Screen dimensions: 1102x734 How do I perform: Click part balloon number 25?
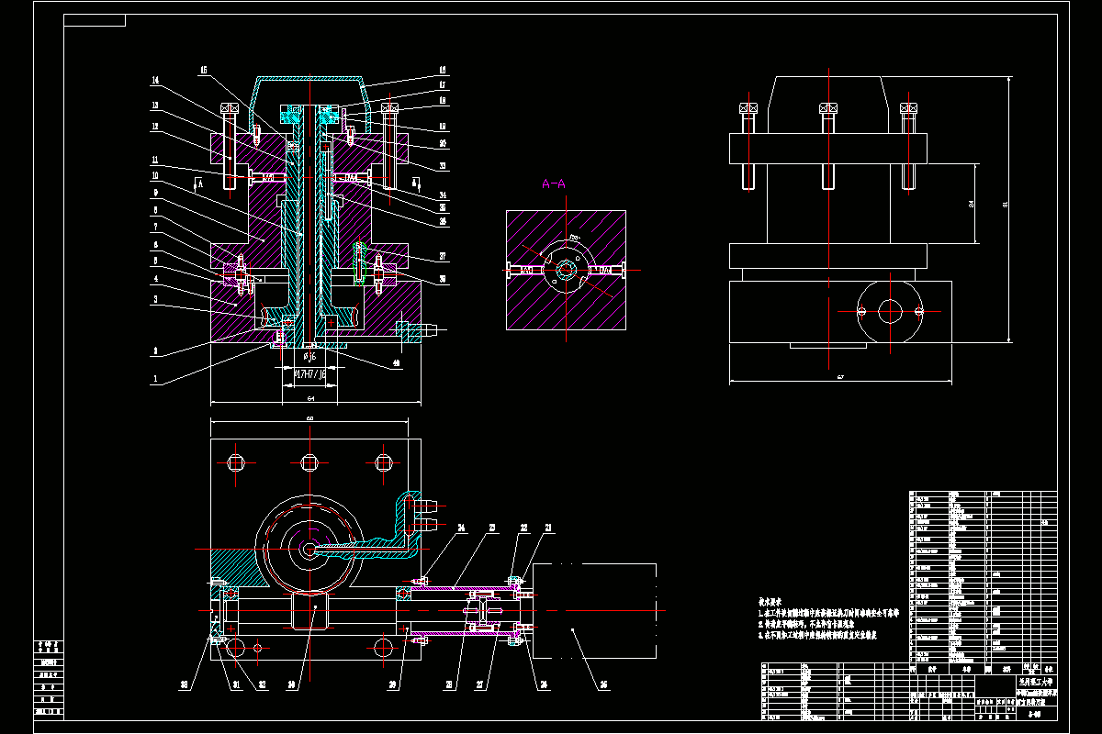(603, 684)
